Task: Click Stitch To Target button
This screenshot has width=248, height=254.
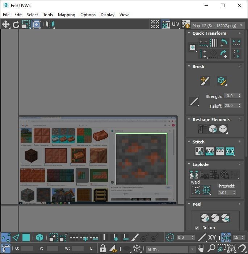Action: click(x=199, y=151)
